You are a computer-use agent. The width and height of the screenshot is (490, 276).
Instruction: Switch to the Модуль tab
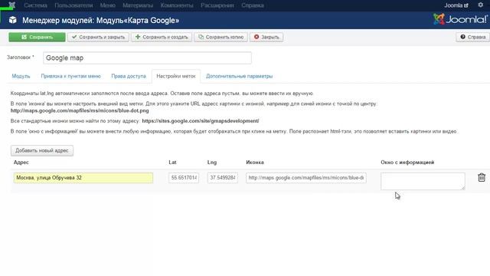[x=21, y=76]
